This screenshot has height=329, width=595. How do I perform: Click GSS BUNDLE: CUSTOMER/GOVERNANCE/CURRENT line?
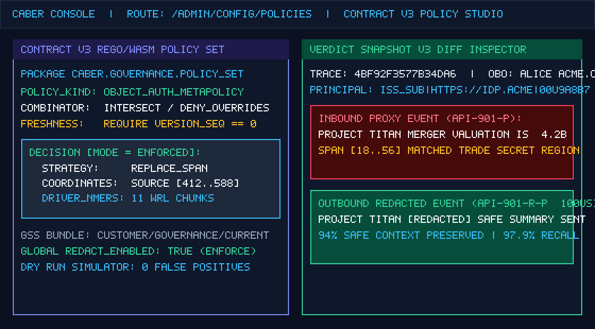point(145,235)
